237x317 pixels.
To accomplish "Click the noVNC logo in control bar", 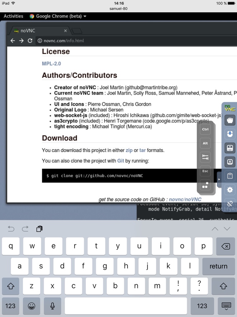I will tap(230, 108).
